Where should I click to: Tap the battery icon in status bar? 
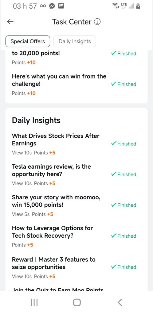coord(138,6)
